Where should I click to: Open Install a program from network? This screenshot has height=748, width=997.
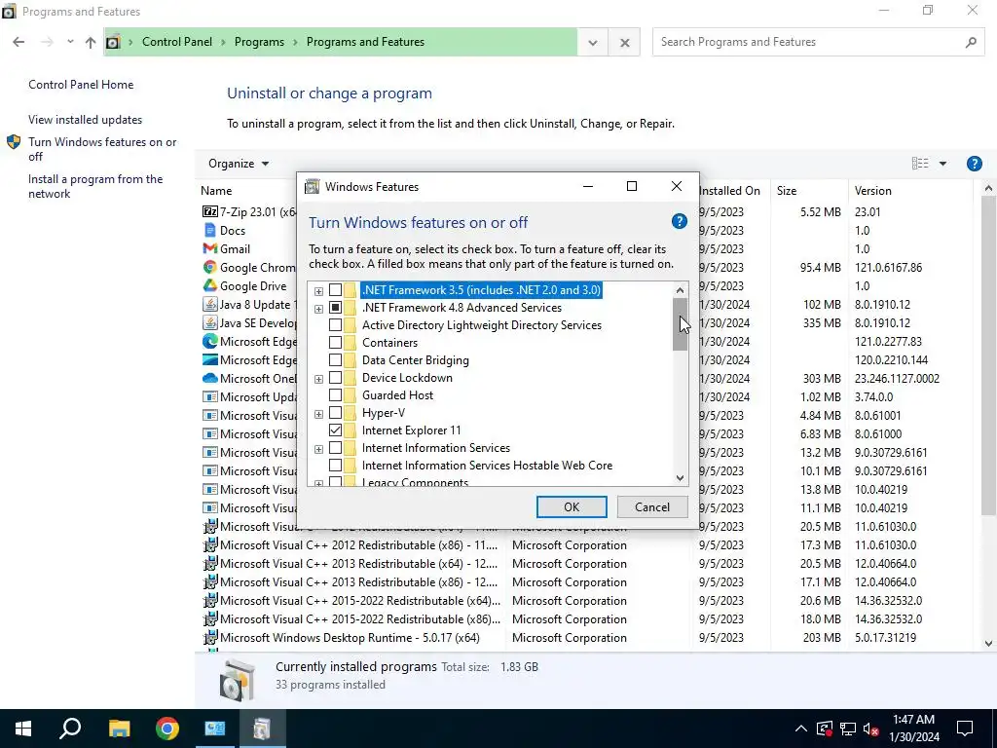[x=95, y=186]
